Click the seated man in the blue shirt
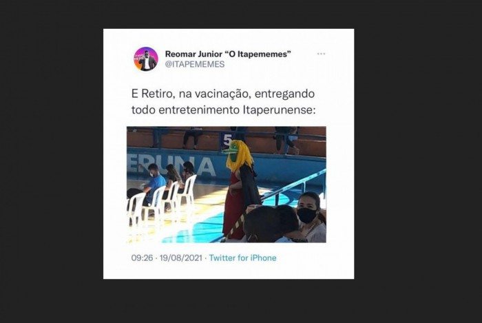 click(153, 183)
